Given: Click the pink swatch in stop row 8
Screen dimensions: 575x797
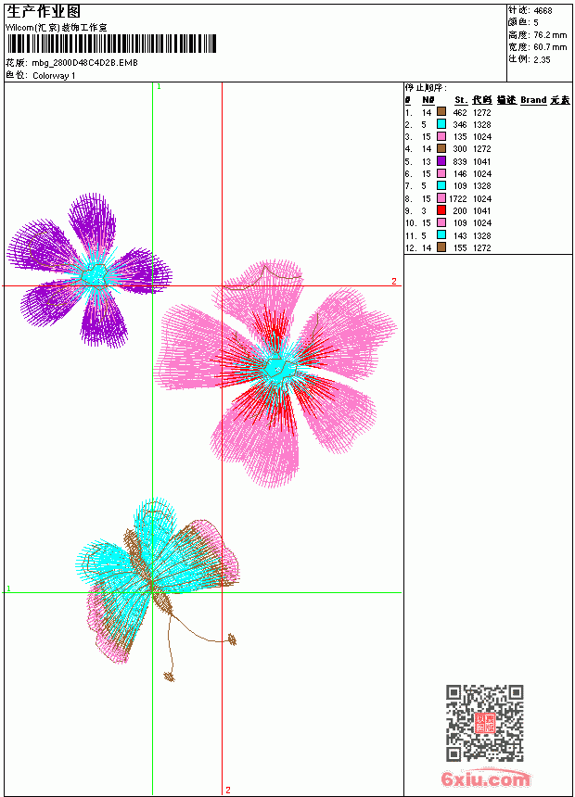Looking at the screenshot, I should [x=441, y=198].
